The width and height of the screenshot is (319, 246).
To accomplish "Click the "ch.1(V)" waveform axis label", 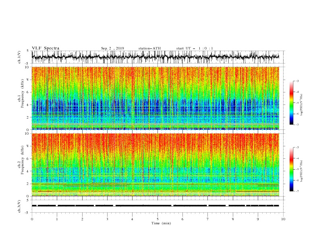I will tap(19, 57).
